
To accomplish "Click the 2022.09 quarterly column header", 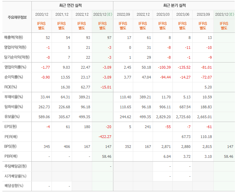I will pyautogui.click(x=123, y=14).
